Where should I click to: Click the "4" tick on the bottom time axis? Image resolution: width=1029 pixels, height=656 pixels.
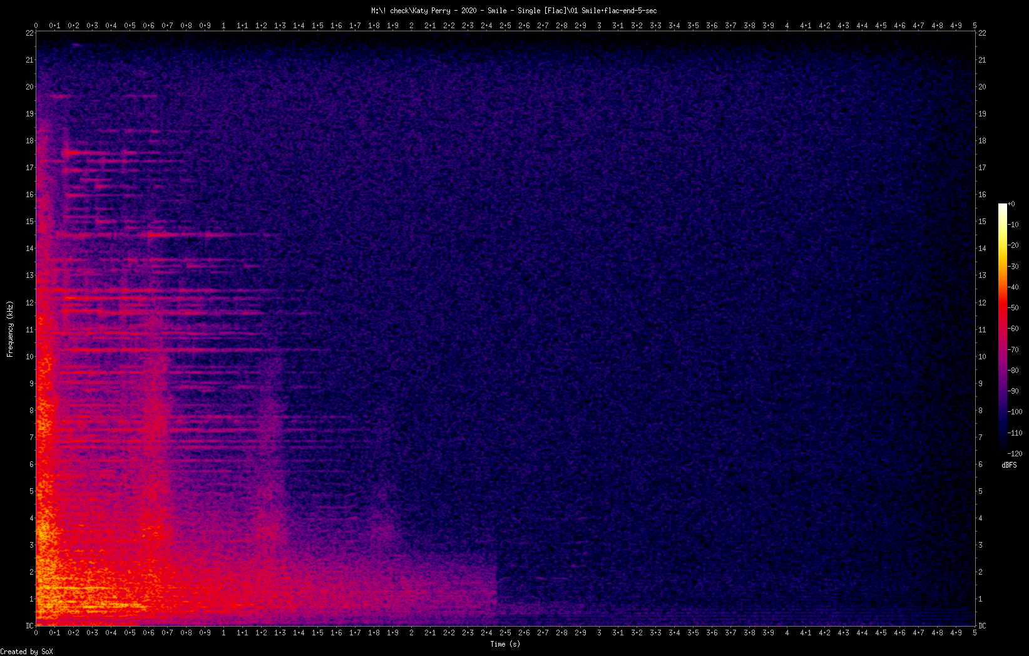tap(787, 633)
